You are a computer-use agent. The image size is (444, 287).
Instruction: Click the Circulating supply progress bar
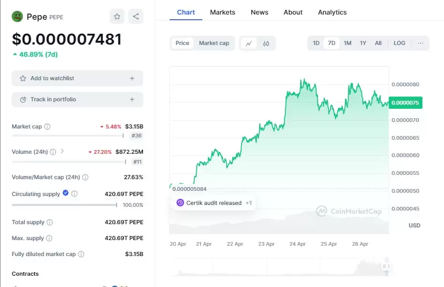[64, 205]
